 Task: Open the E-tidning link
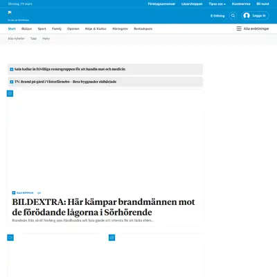click(217, 16)
